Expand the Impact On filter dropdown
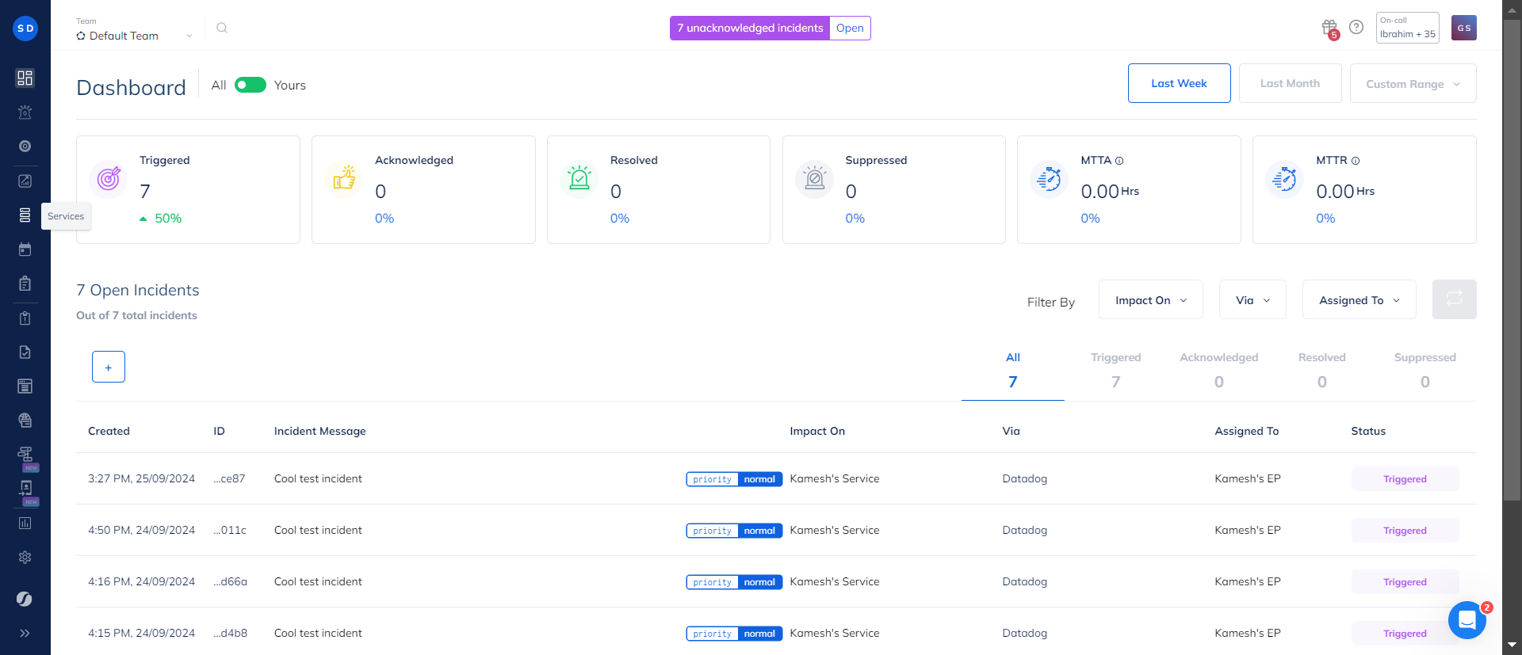 point(1150,300)
